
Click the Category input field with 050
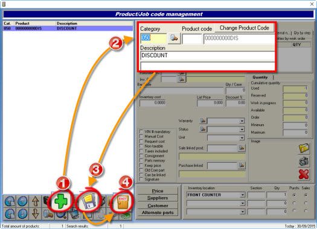(153, 38)
